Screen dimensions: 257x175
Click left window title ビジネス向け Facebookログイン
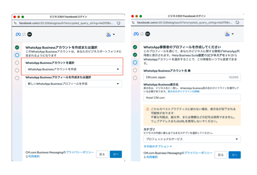coord(69,17)
